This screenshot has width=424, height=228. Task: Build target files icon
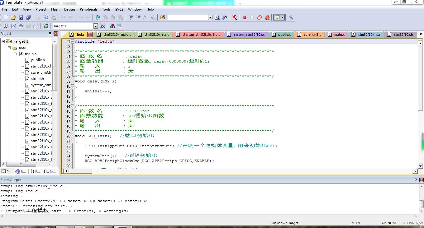pyautogui.click(x=13, y=26)
